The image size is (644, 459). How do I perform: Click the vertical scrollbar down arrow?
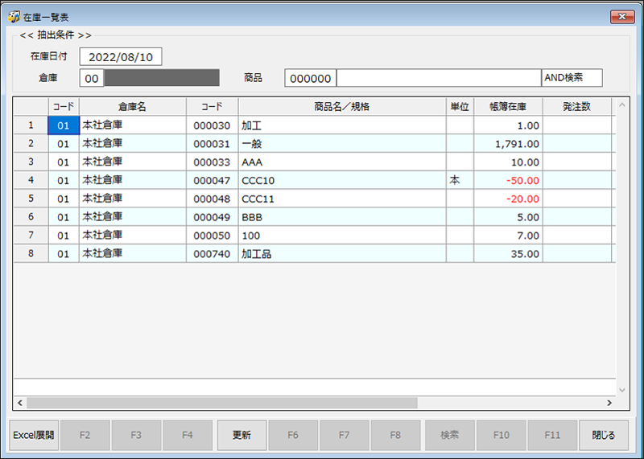point(620,389)
